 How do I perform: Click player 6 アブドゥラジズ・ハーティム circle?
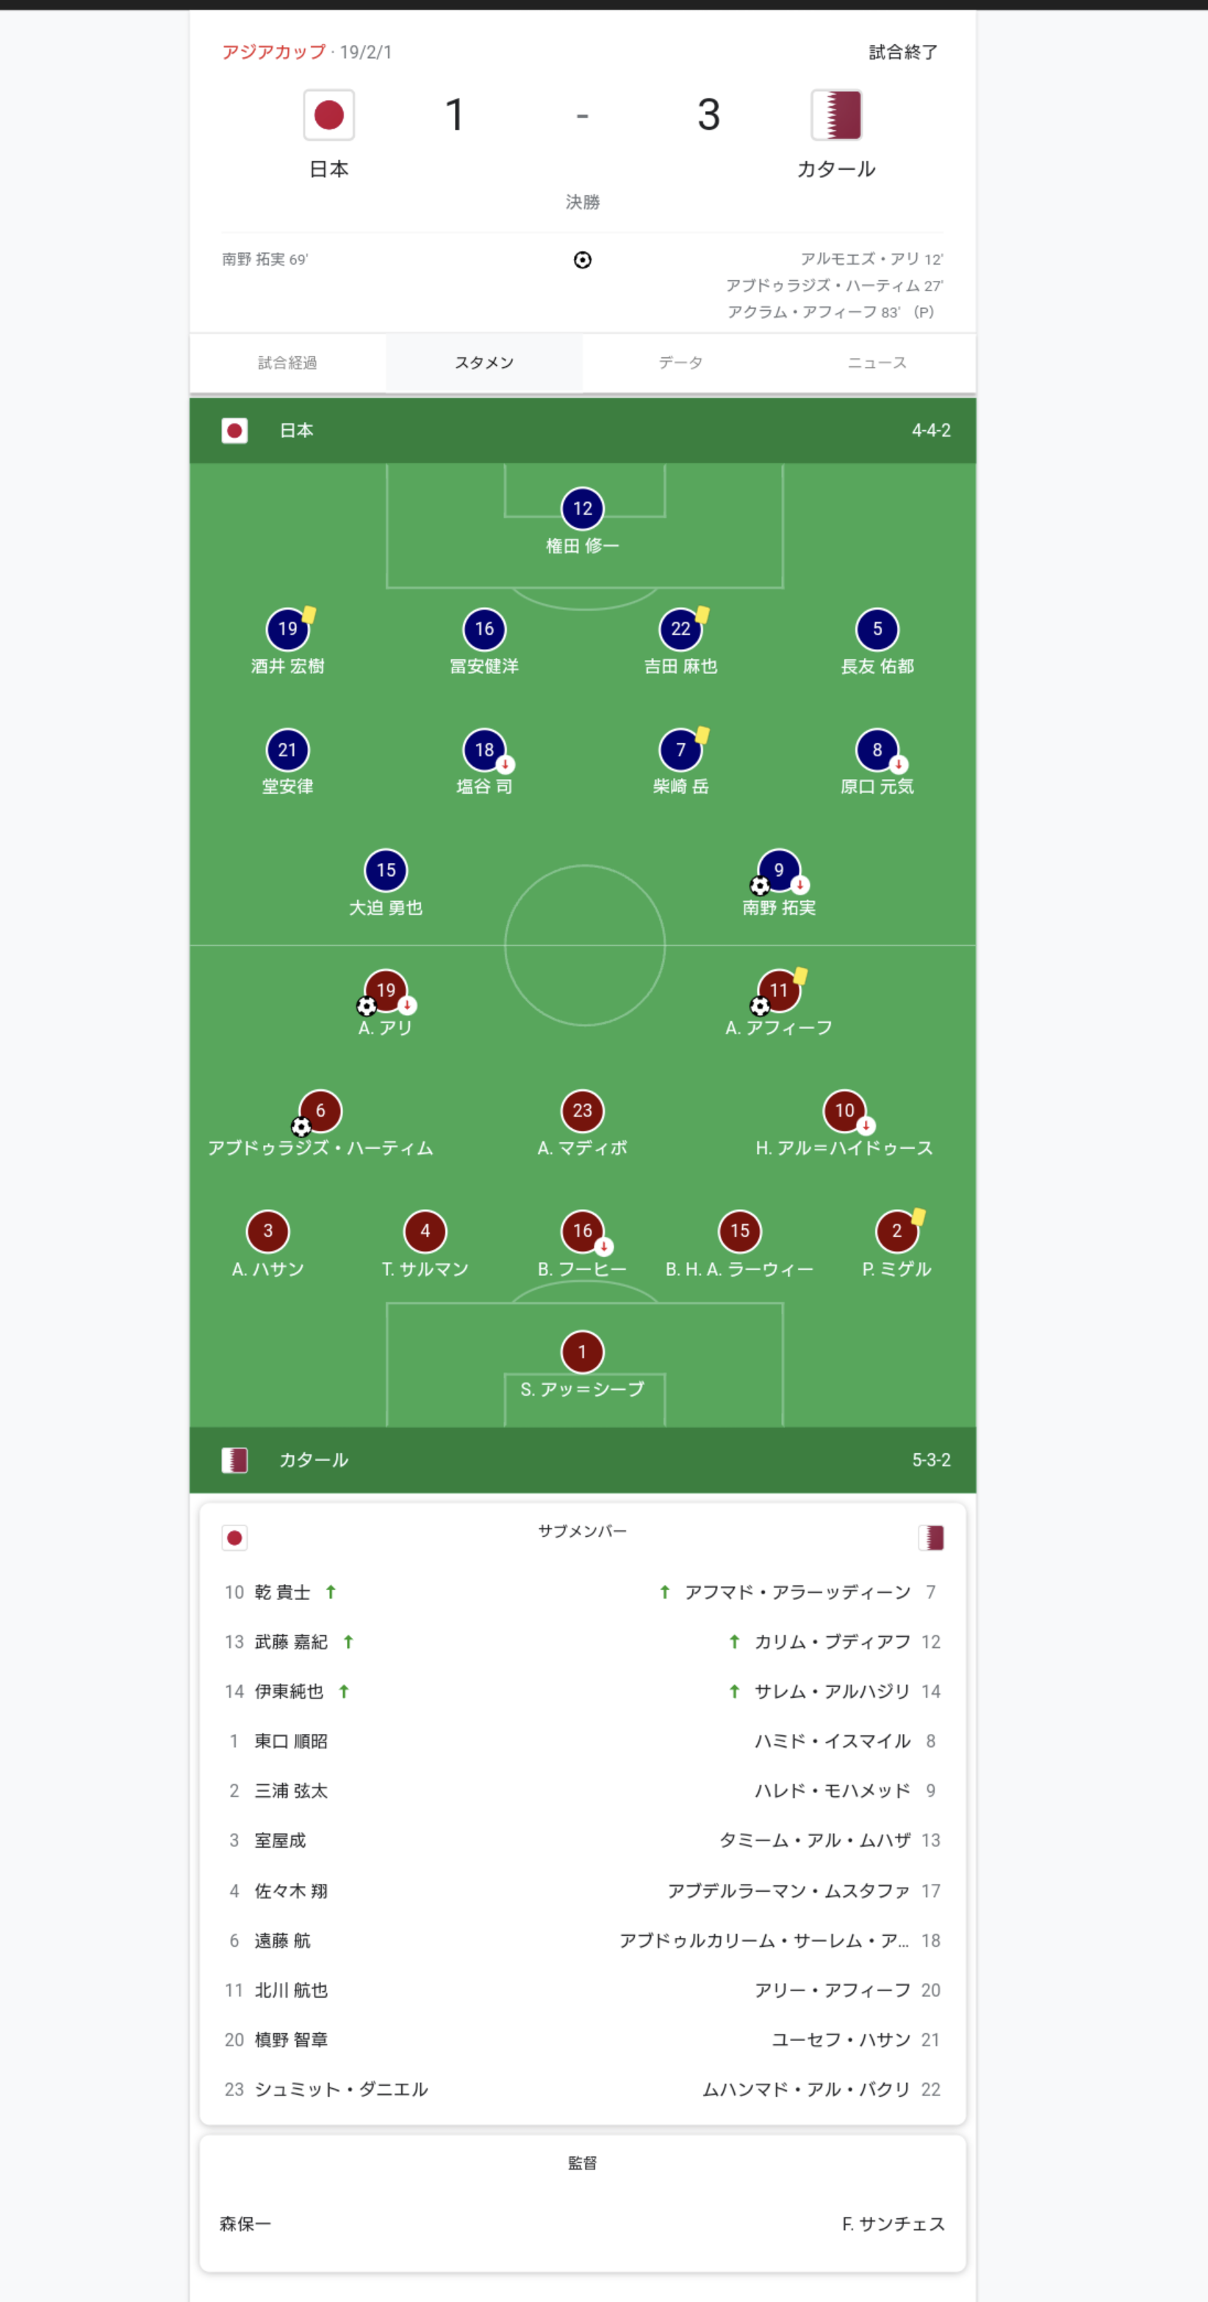[x=320, y=1111]
